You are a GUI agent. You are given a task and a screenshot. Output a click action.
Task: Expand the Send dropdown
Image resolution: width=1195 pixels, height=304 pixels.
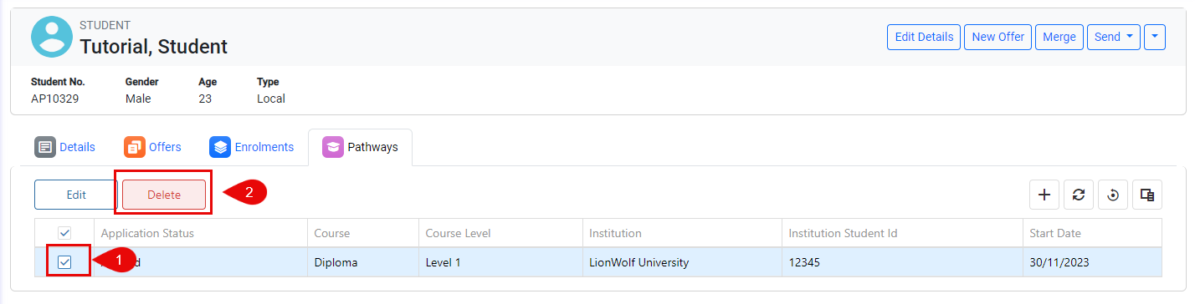(1113, 37)
